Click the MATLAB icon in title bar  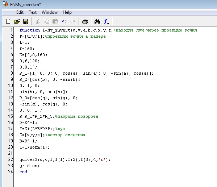[6, 4]
